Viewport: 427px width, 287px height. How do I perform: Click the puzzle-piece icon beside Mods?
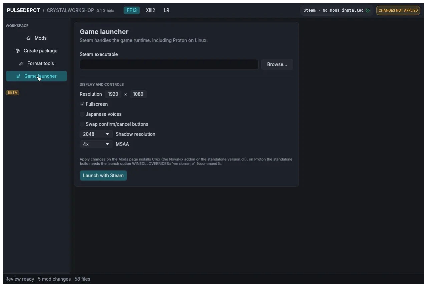(28, 38)
